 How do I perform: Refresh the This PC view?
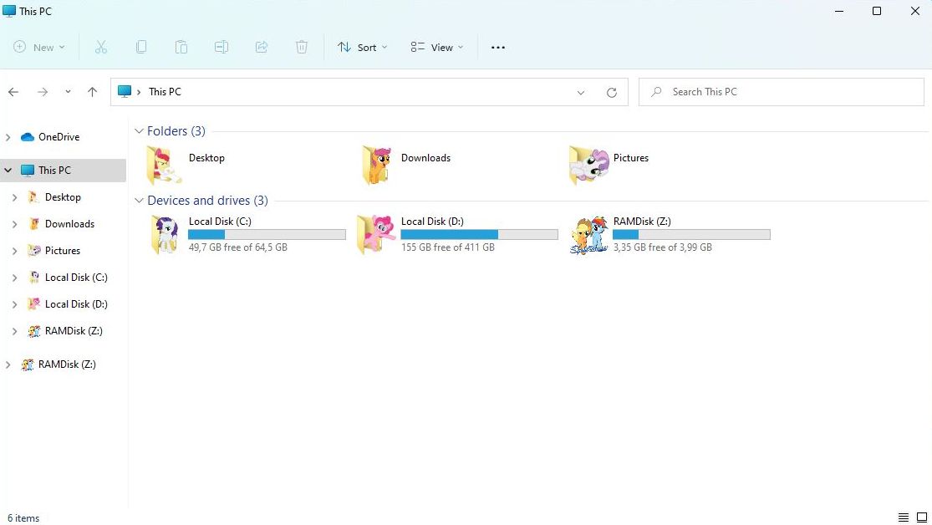pos(612,92)
